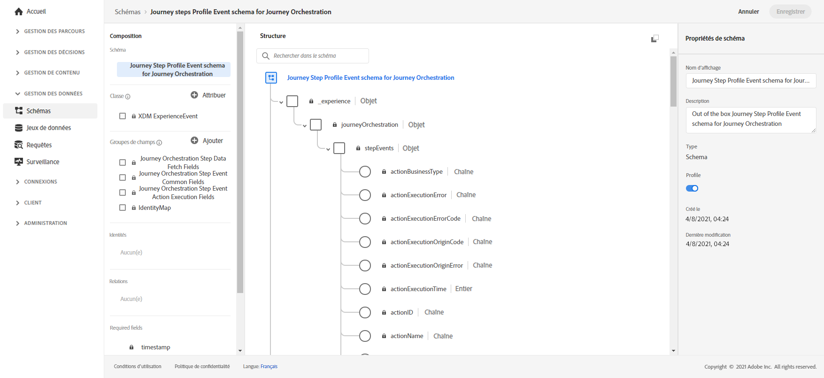Click the schema root icon in Structure

[271, 78]
